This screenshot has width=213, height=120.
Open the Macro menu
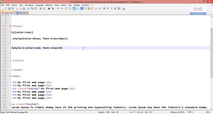click(64, 5)
